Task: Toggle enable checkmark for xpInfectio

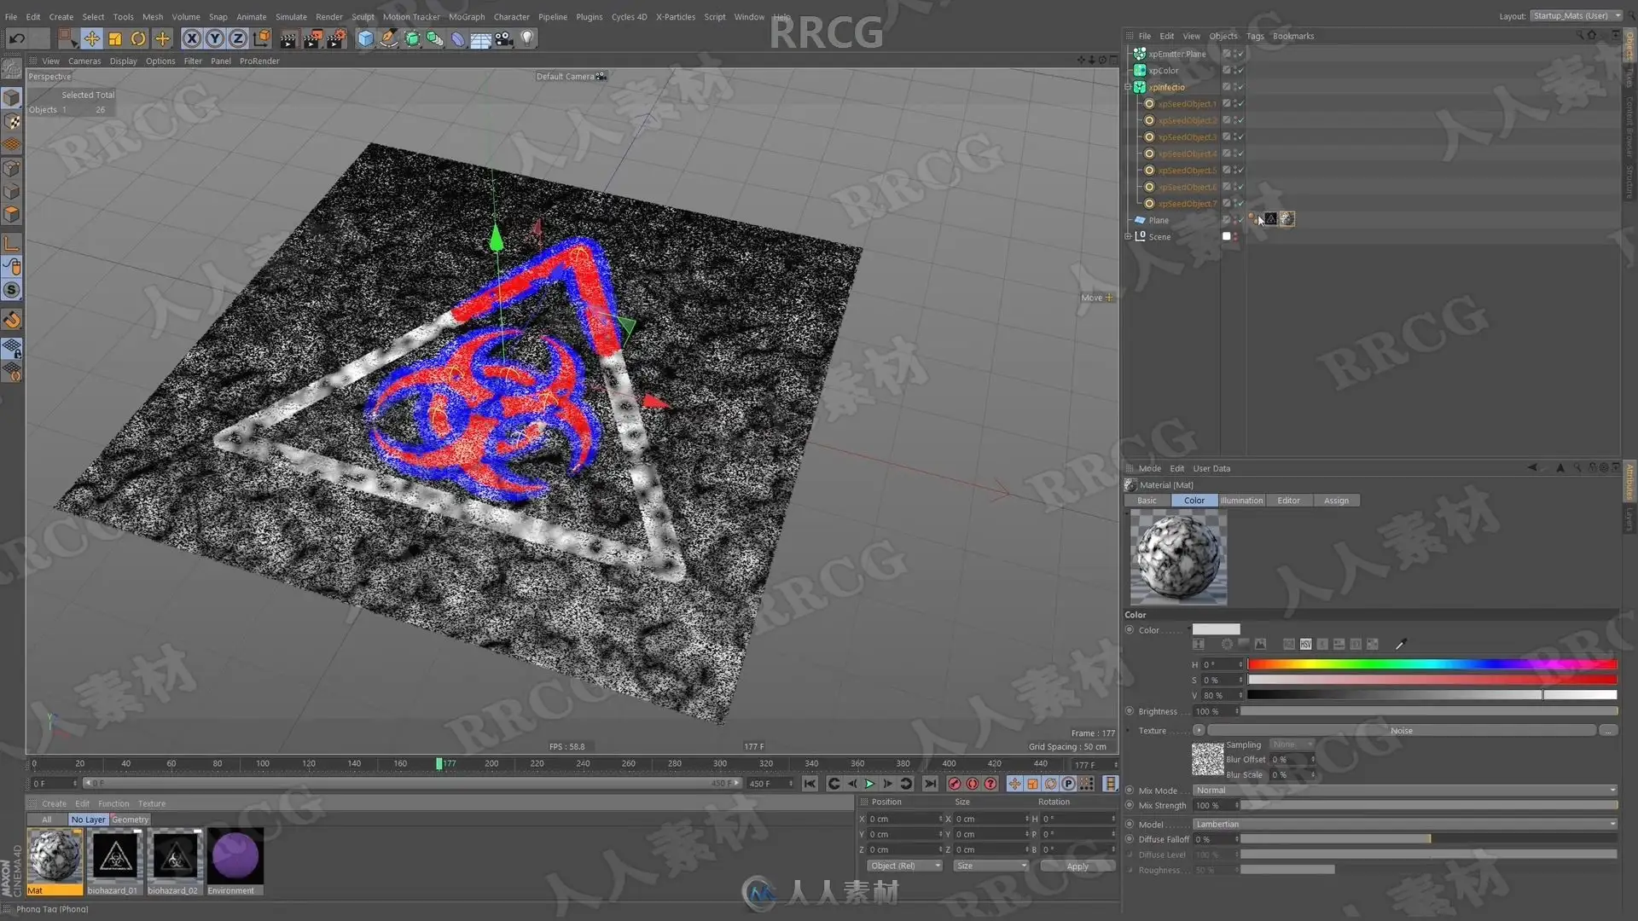Action: click(x=1240, y=87)
